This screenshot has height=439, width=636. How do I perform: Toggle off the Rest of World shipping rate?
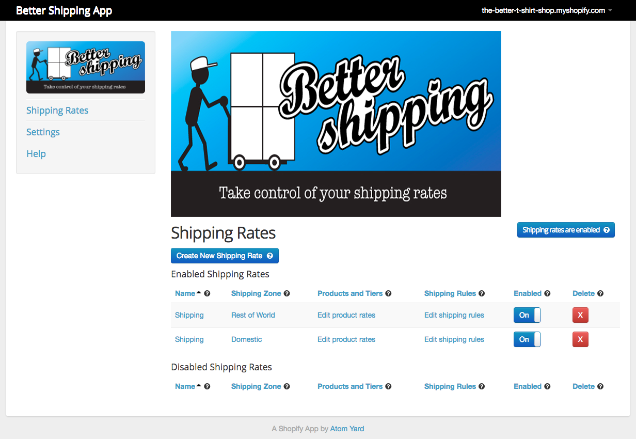click(x=527, y=315)
